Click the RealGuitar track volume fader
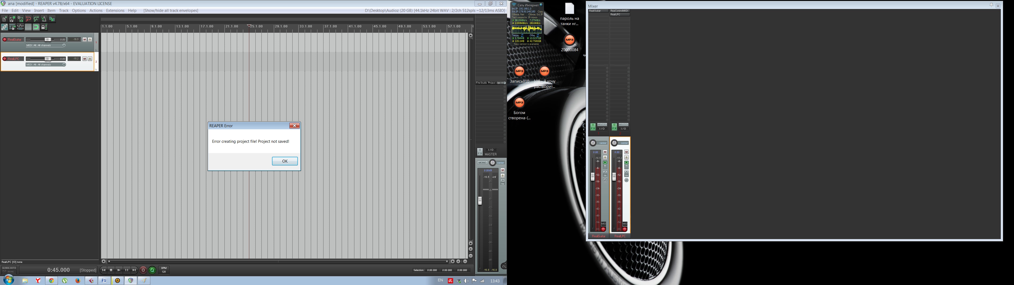Screen dimensions: 1014x285 point(48,39)
